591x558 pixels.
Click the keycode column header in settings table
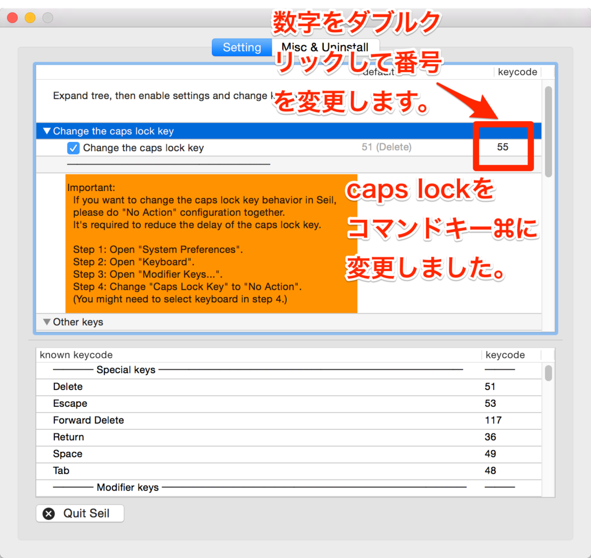click(x=518, y=72)
